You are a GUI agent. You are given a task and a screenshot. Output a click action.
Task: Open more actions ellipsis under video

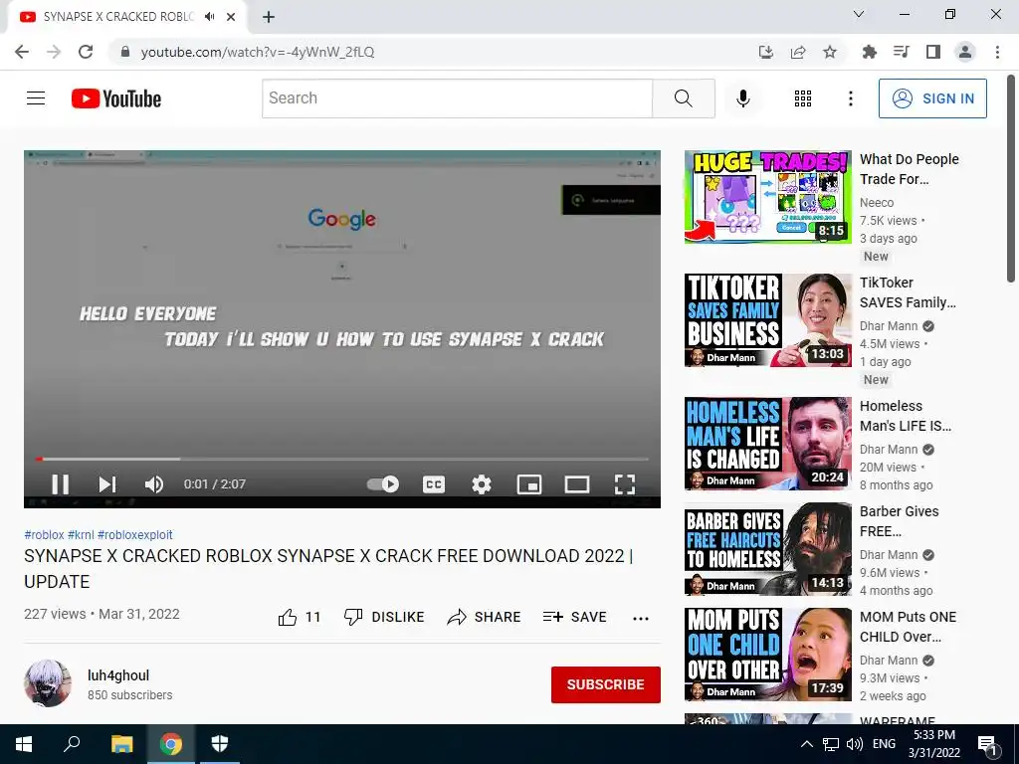[641, 619]
